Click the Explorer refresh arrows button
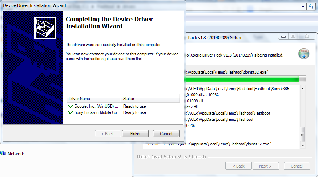This screenshot has height=177, width=318. tap(311, 7)
